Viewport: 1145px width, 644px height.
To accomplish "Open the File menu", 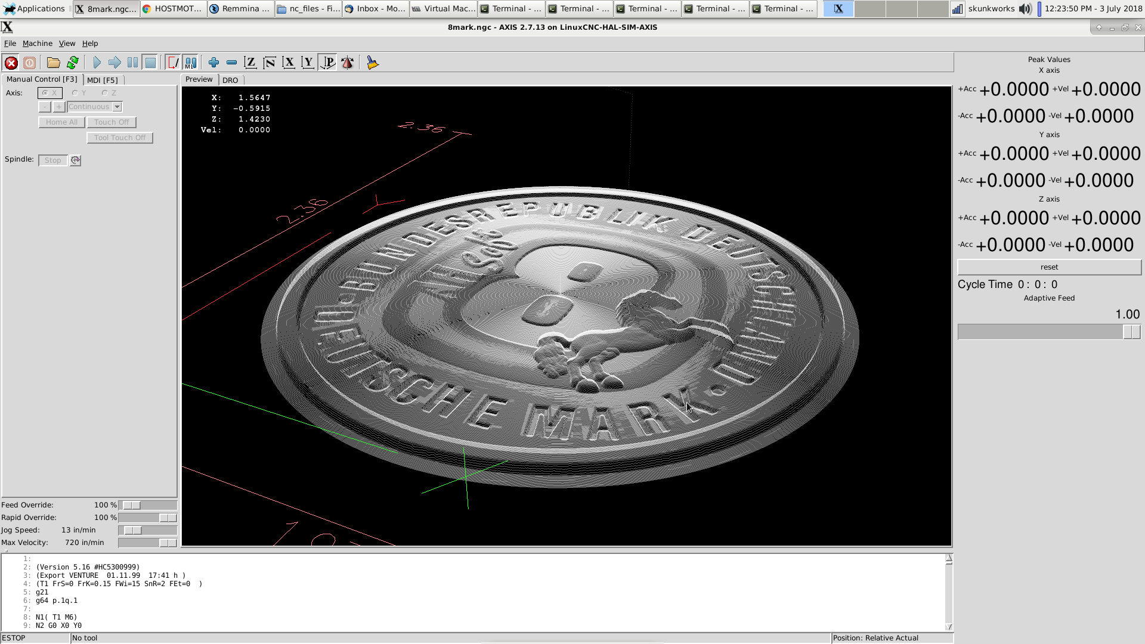I will pyautogui.click(x=10, y=44).
